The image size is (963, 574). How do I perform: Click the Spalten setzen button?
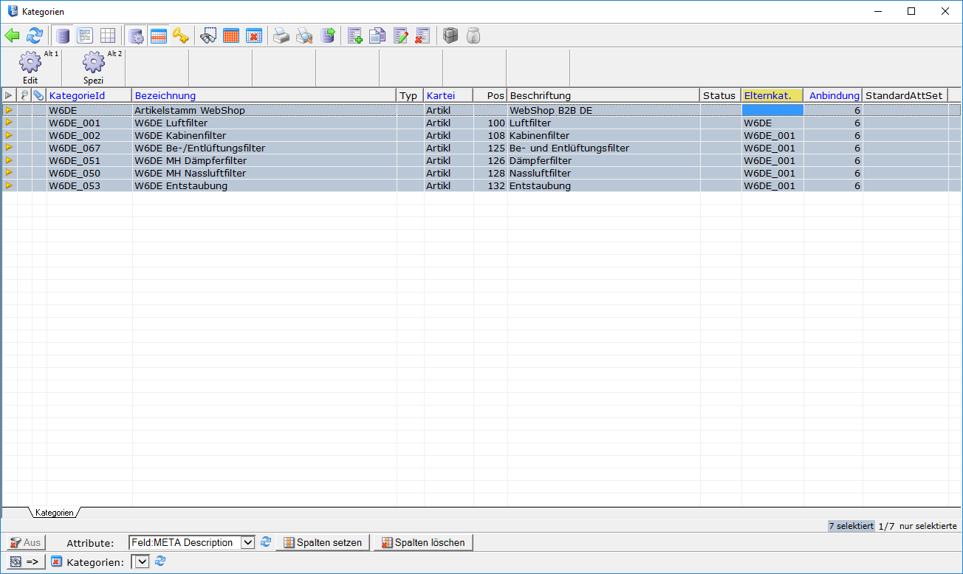click(323, 543)
